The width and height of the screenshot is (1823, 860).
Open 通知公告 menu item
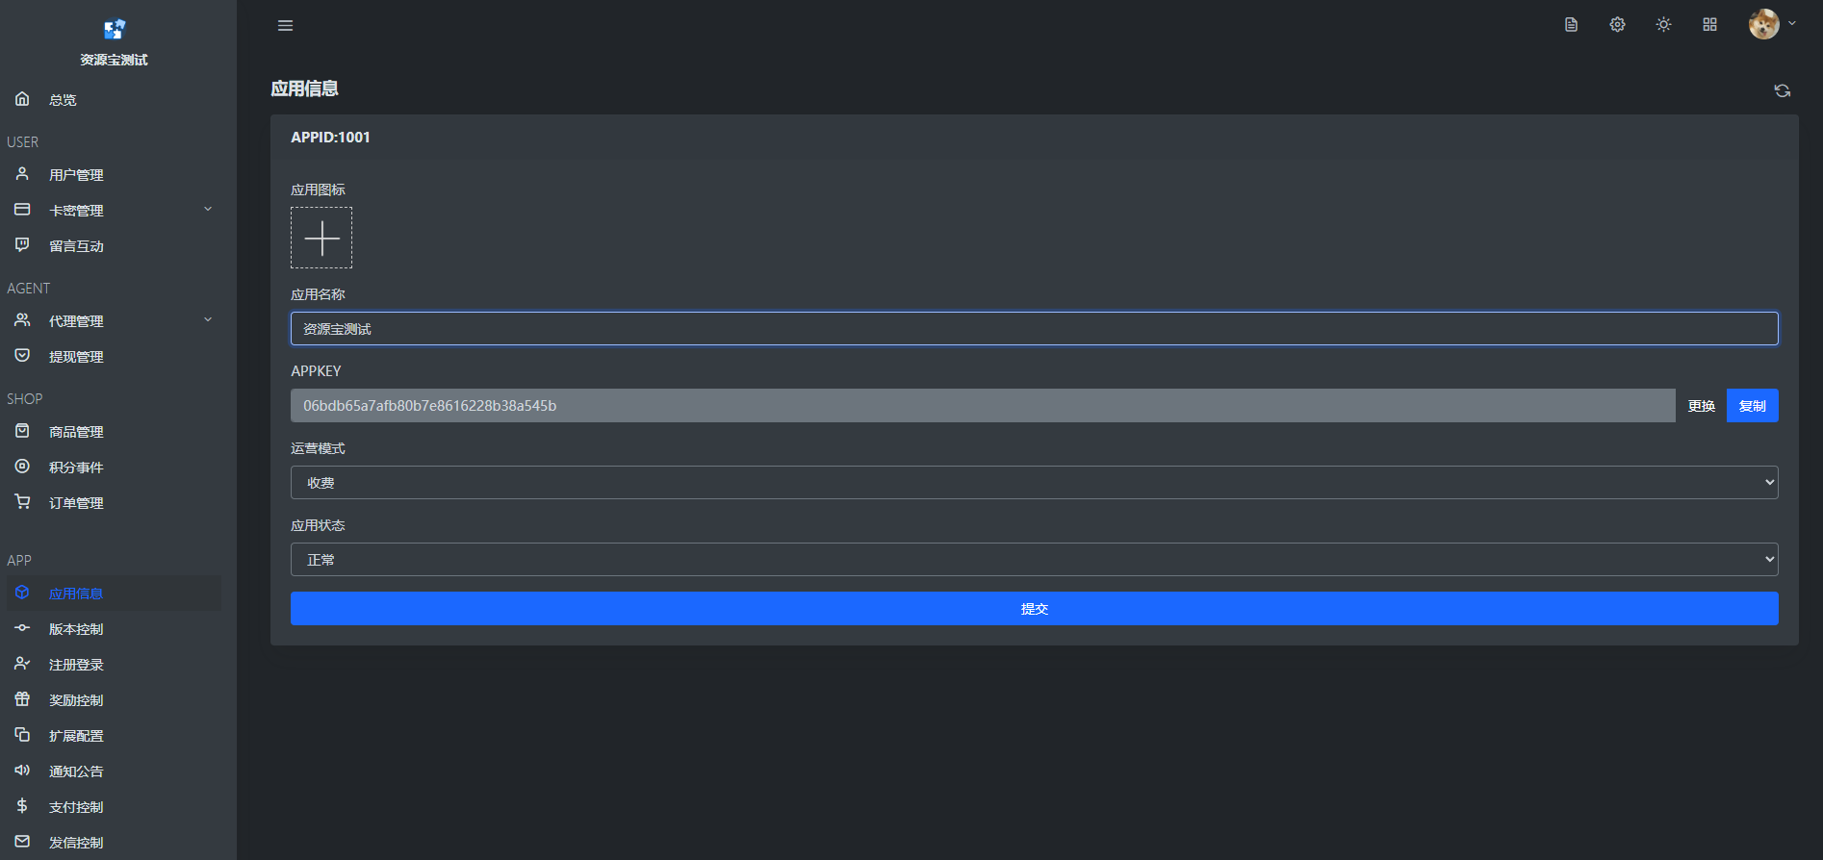coord(114,771)
